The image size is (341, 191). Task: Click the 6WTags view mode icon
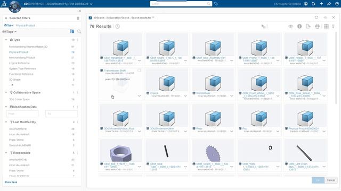[x=72, y=31]
